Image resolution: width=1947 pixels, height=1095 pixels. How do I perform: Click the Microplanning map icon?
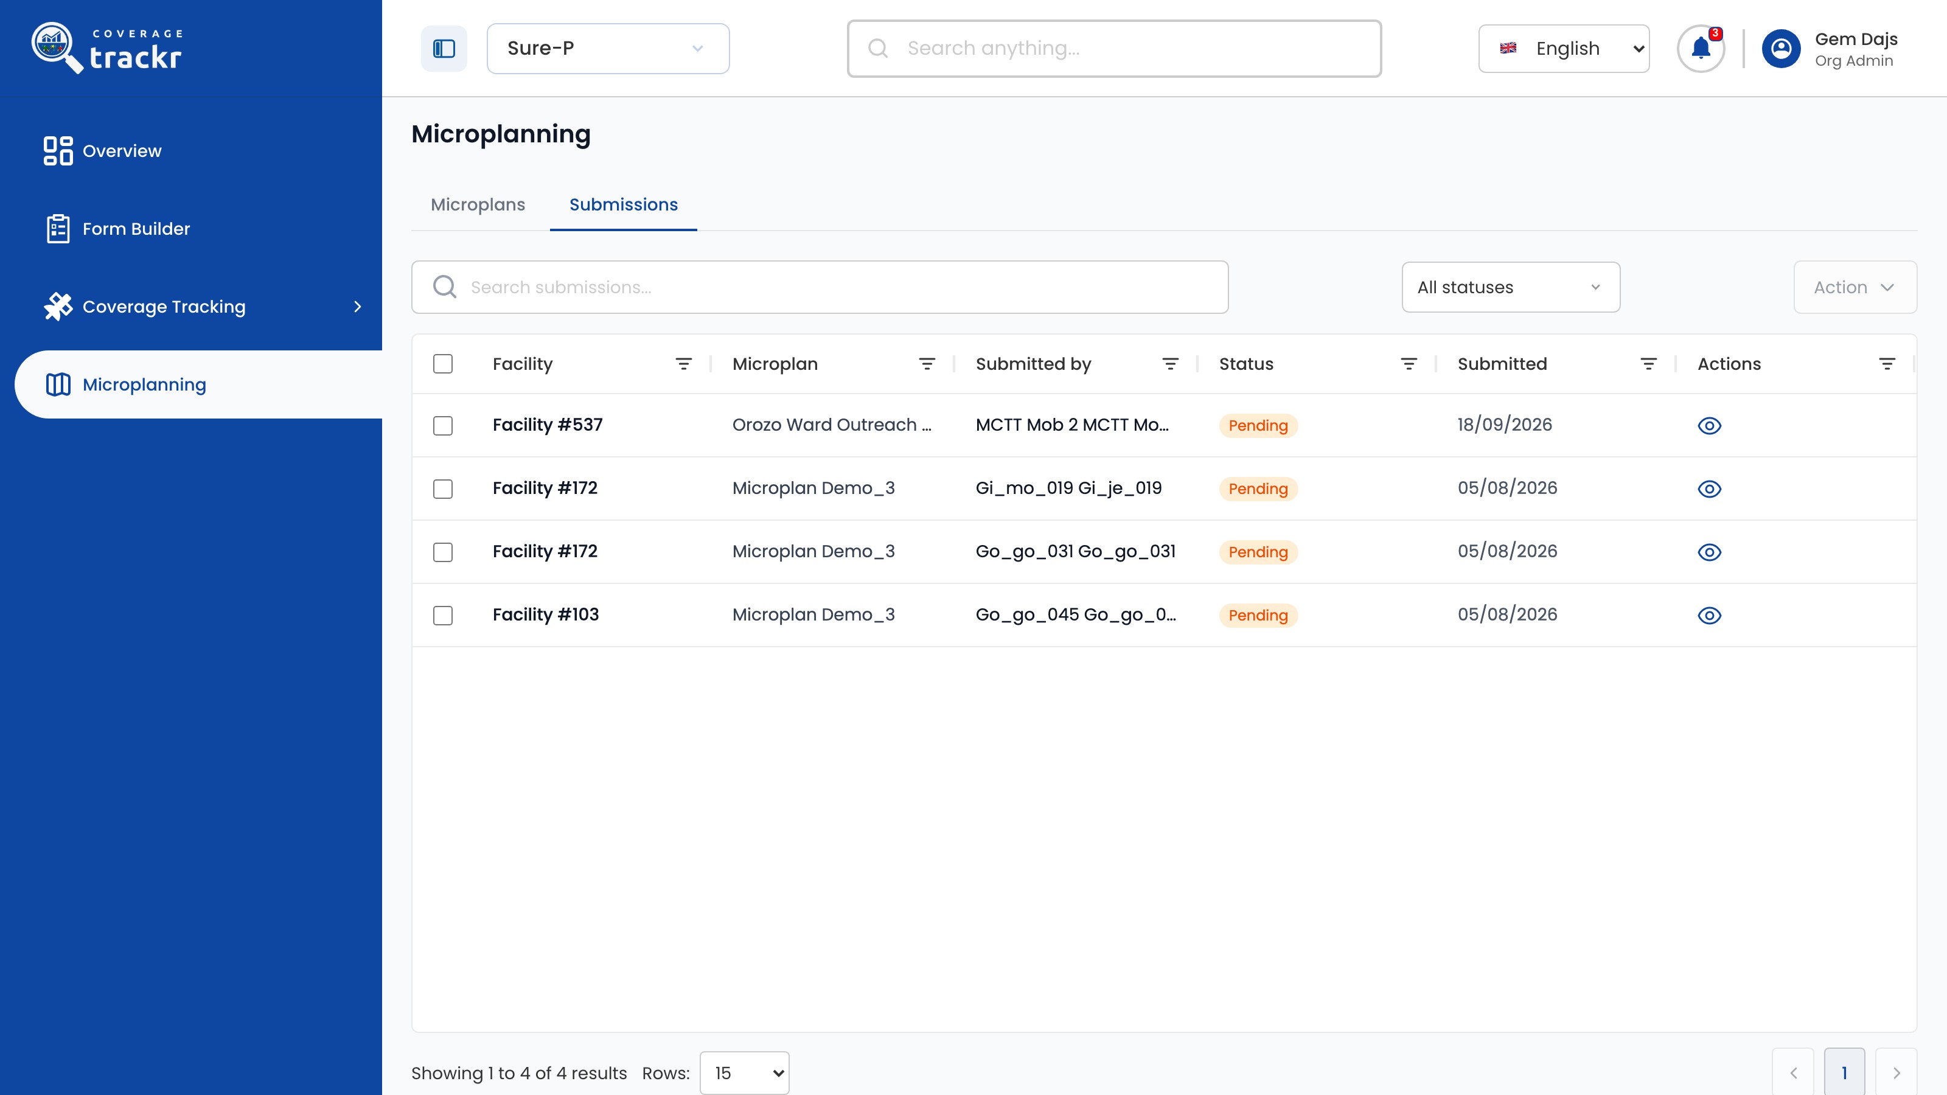click(x=58, y=384)
